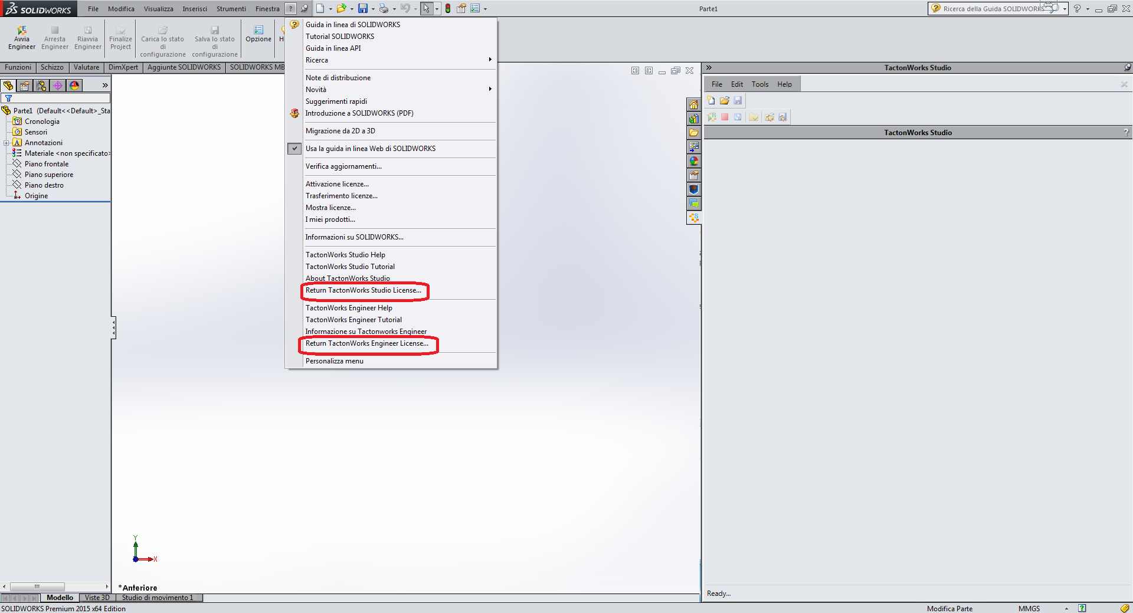The width and height of the screenshot is (1133, 613).
Task: Click the Appearances color ball task pane icon
Action: [x=693, y=161]
